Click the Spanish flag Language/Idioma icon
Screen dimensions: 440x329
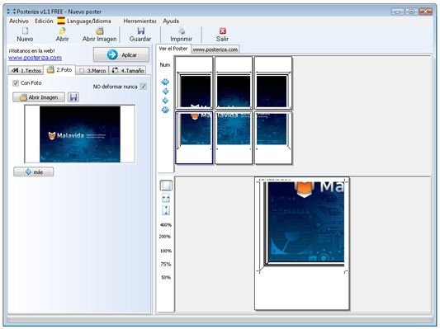61,21
